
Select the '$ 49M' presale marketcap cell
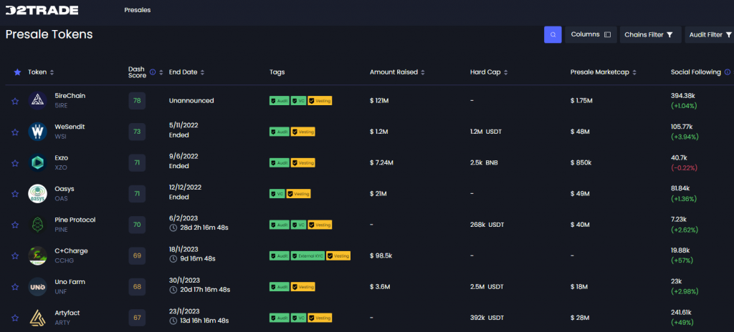pos(579,194)
